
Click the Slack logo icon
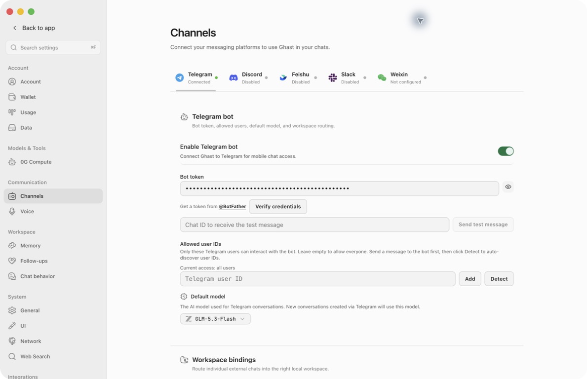pos(332,78)
